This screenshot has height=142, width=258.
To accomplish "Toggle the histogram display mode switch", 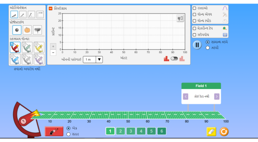I will click(174, 58).
